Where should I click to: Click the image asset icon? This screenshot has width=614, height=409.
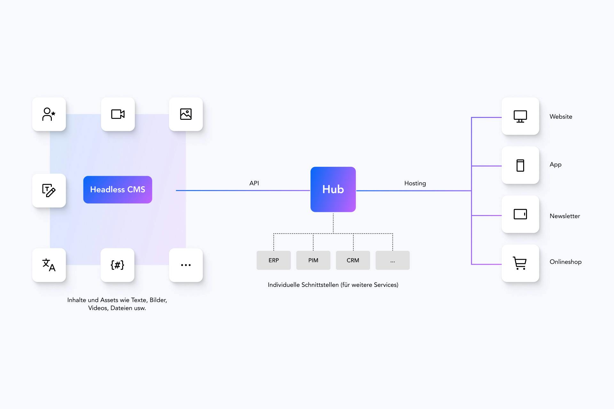[x=186, y=114]
